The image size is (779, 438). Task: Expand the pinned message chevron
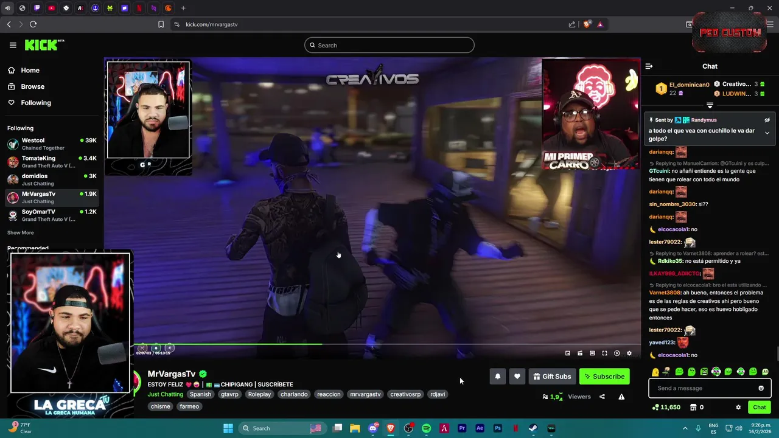tap(767, 133)
